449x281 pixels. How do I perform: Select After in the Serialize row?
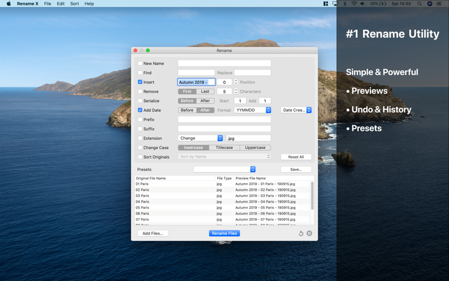pos(205,101)
